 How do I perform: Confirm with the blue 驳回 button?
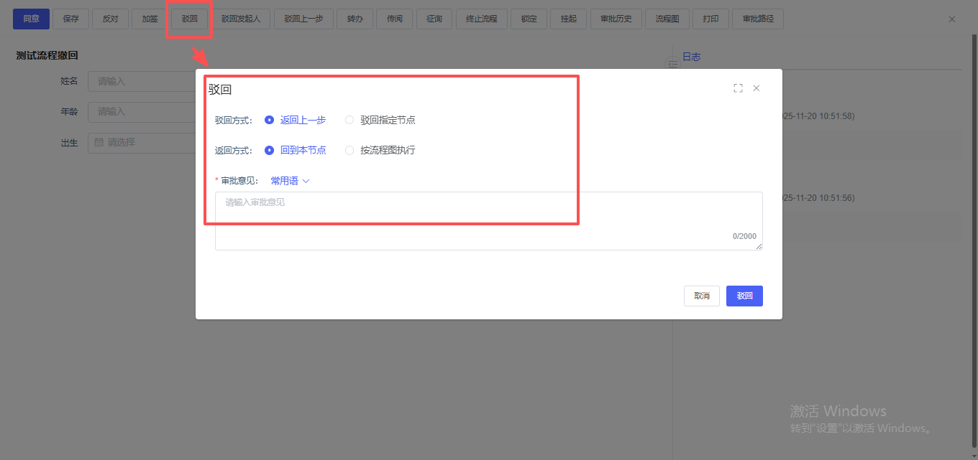(x=744, y=296)
